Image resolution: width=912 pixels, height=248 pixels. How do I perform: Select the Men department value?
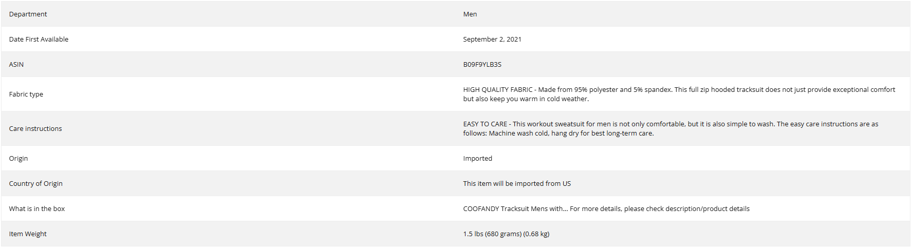pyautogui.click(x=470, y=14)
